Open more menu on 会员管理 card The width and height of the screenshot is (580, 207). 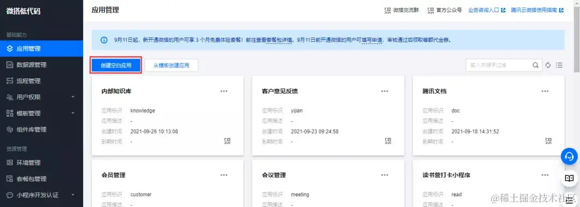224,175
